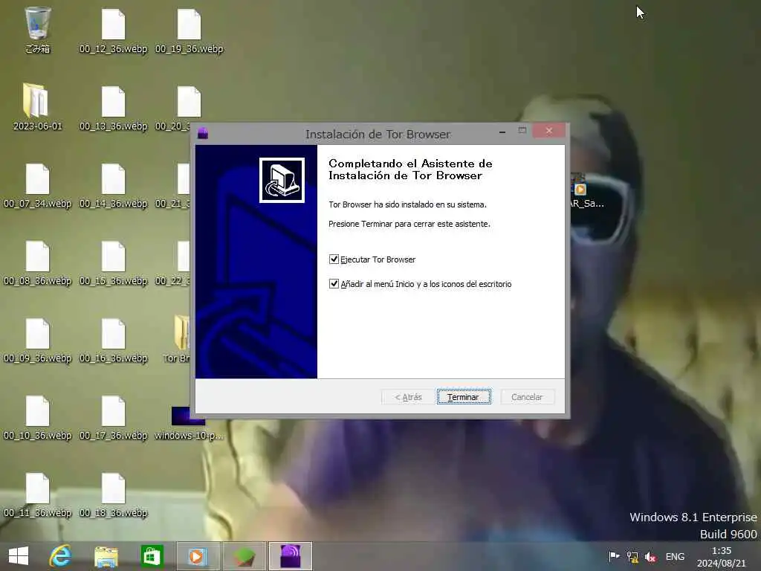Select the 2023-06-01 folder on desktop

click(37, 107)
